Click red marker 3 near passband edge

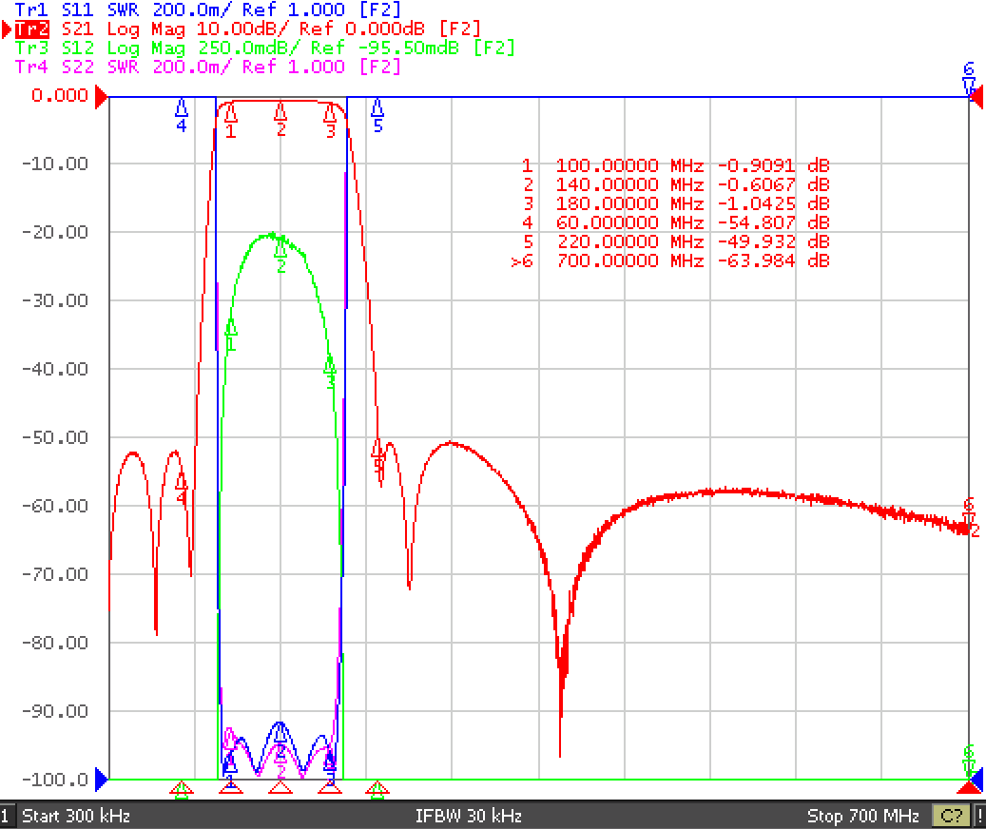(x=330, y=113)
